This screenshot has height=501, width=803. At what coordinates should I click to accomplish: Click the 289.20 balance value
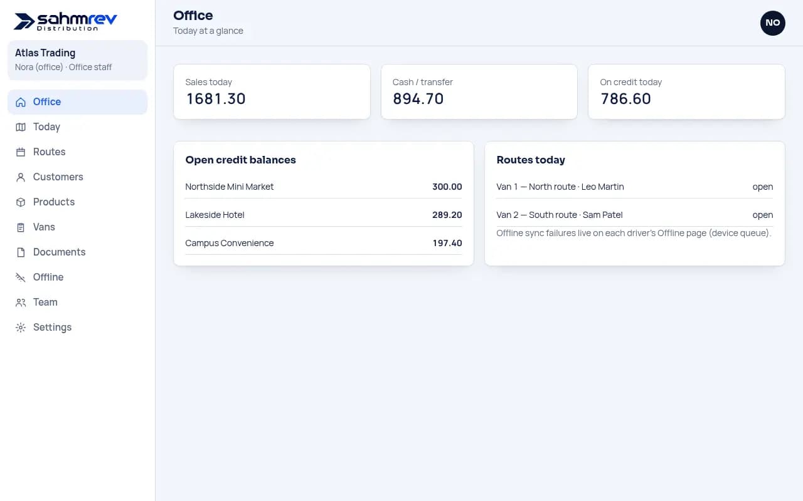click(447, 215)
